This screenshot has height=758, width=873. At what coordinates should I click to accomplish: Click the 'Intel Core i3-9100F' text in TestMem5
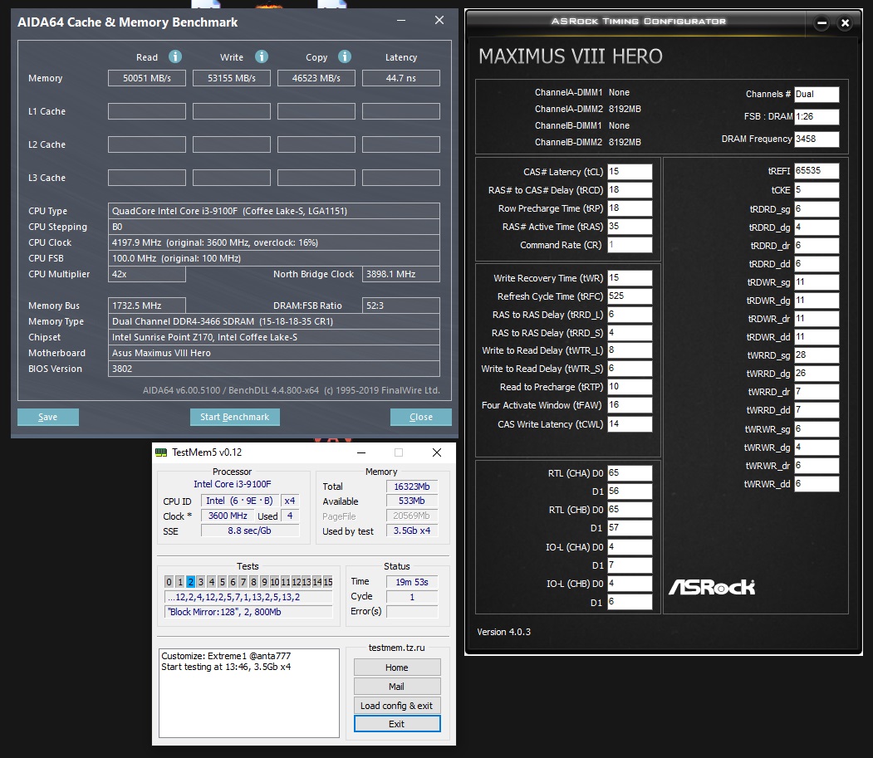pos(233,484)
